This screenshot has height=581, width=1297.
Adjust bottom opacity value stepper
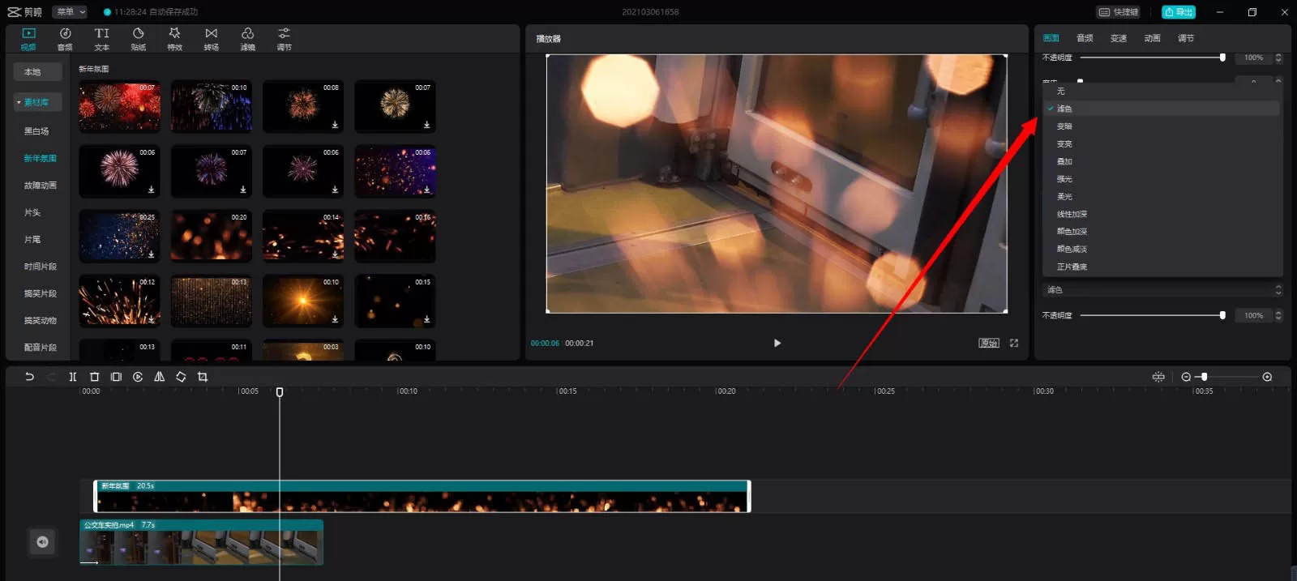pos(1278,315)
